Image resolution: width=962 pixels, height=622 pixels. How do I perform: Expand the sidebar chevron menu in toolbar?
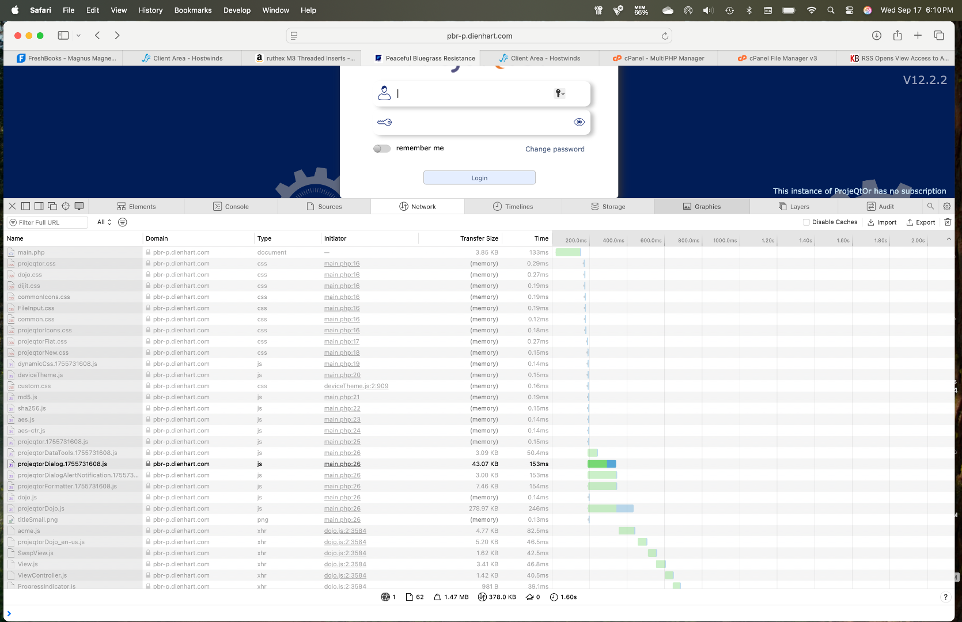click(79, 36)
